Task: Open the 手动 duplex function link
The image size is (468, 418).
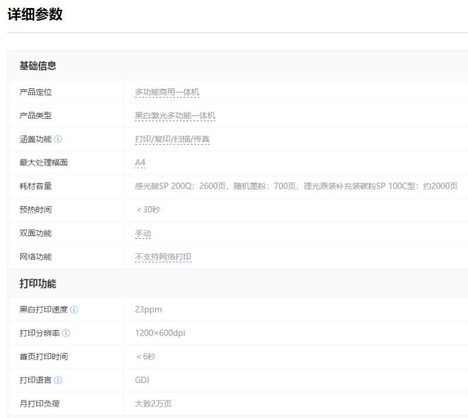Action: point(143,233)
